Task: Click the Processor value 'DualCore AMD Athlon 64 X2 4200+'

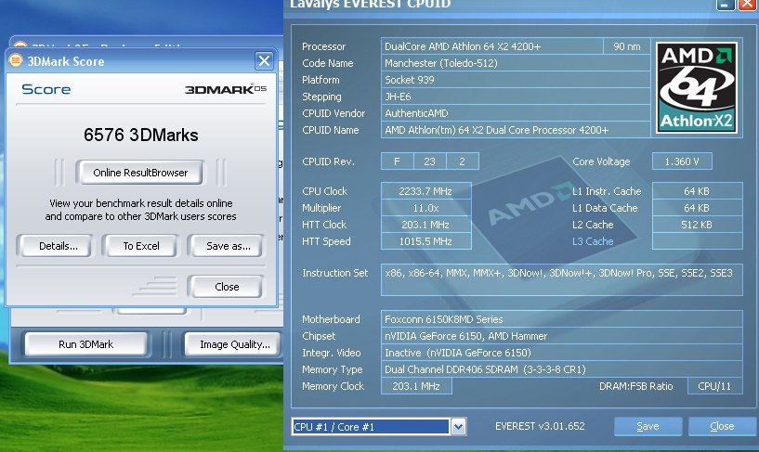Action: pos(491,46)
